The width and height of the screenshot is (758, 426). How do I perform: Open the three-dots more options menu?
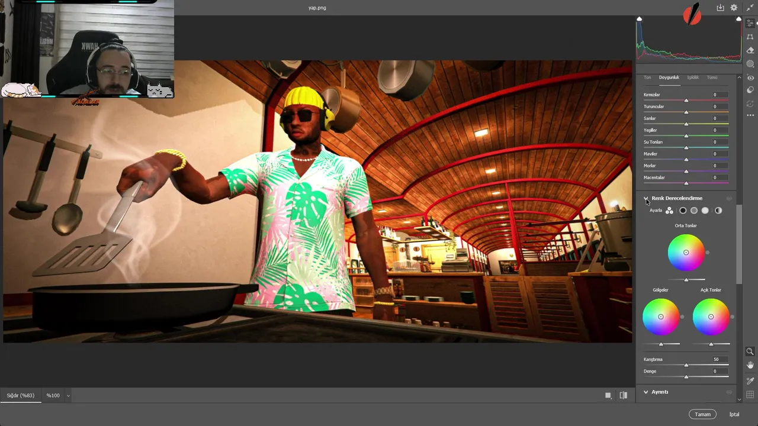[750, 116]
